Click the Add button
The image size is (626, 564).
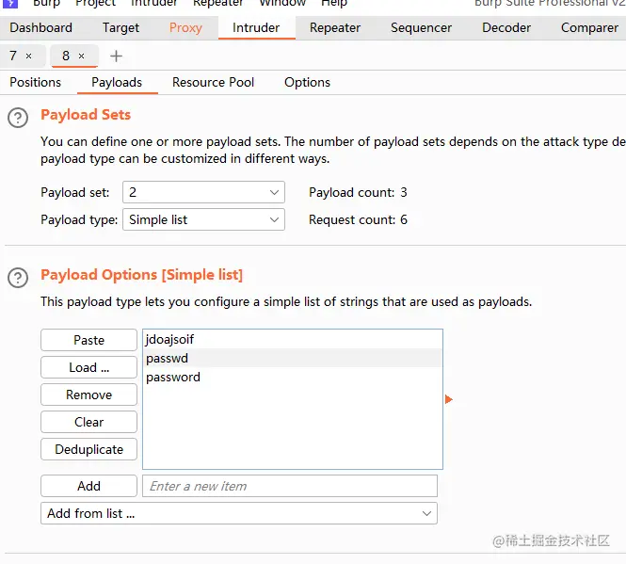[88, 486]
